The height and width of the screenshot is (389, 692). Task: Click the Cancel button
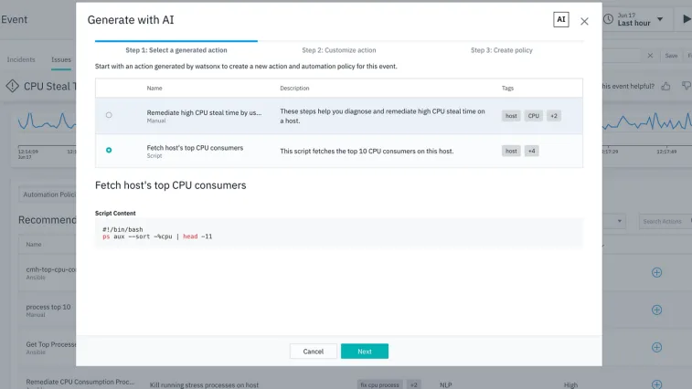point(314,351)
